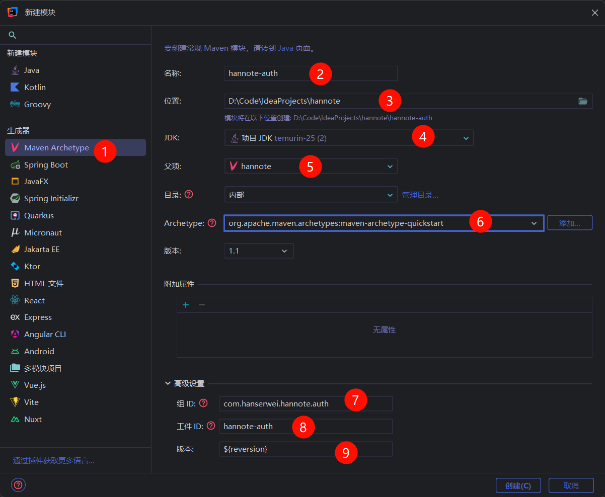Viewport: 605px width, 497px height.
Task: Open the 版本 1.1 version dropdown
Action: (284, 251)
